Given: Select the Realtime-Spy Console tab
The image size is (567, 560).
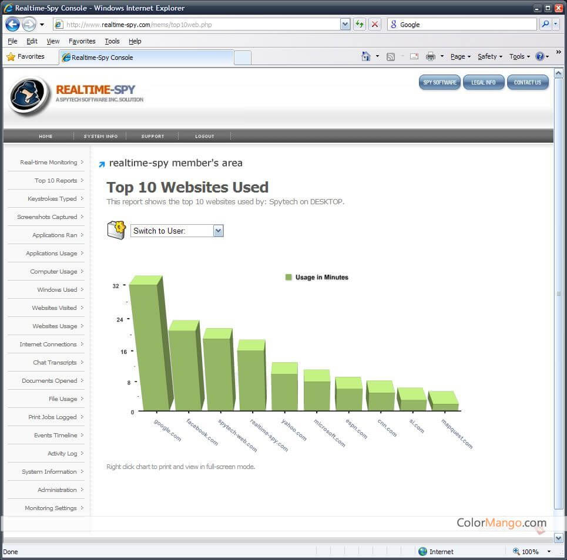Looking at the screenshot, I should click(x=146, y=58).
